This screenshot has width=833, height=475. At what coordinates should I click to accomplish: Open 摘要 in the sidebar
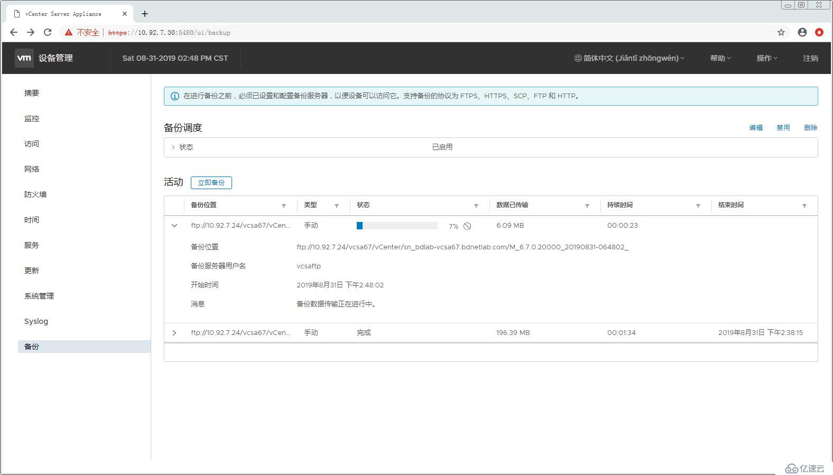[x=32, y=93]
